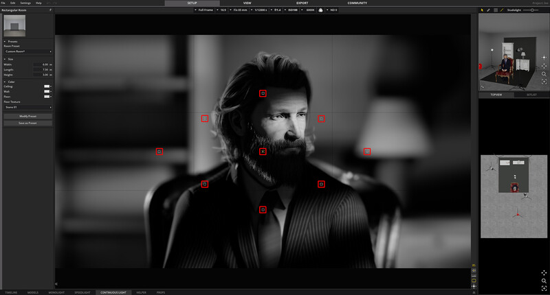Open the Wall color swatch

click(x=47, y=91)
